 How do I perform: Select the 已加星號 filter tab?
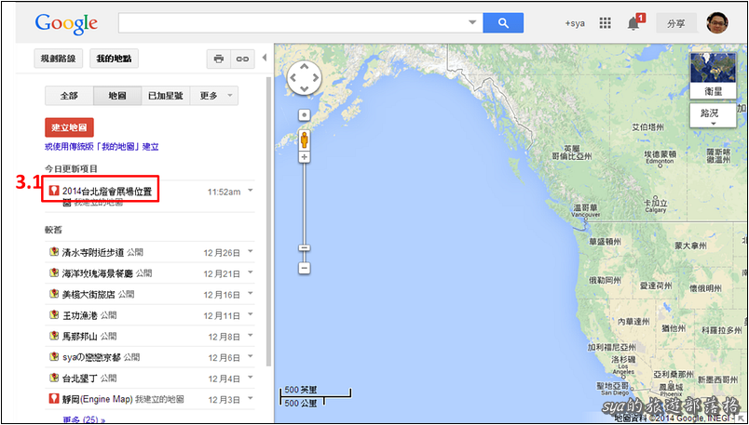pos(166,96)
